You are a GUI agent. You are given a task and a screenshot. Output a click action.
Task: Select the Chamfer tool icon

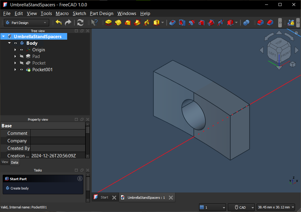pyautogui.click(x=270, y=23)
